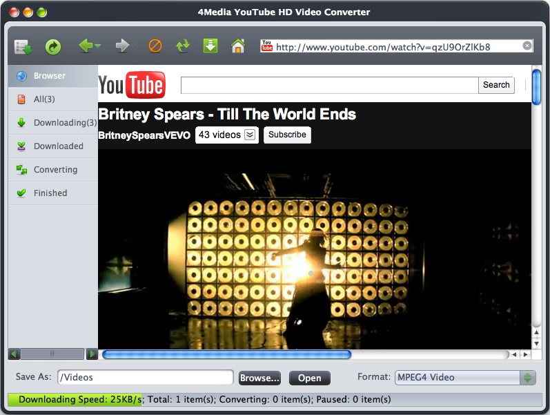Click the document icon next to All(3)
The height and width of the screenshot is (415, 550).
pyautogui.click(x=21, y=99)
